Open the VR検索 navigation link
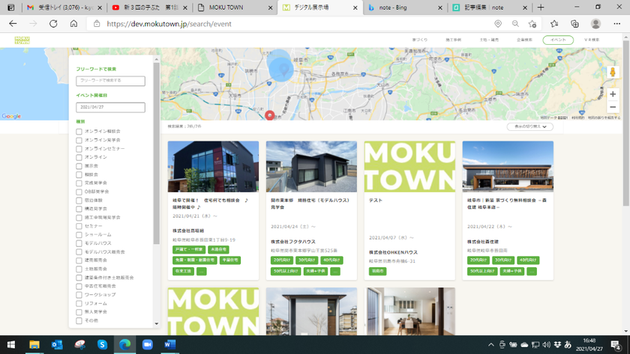 [x=592, y=40]
